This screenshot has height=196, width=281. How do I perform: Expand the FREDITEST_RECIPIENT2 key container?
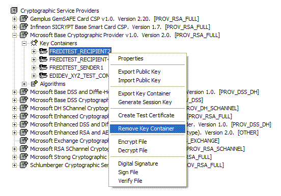point(34,51)
